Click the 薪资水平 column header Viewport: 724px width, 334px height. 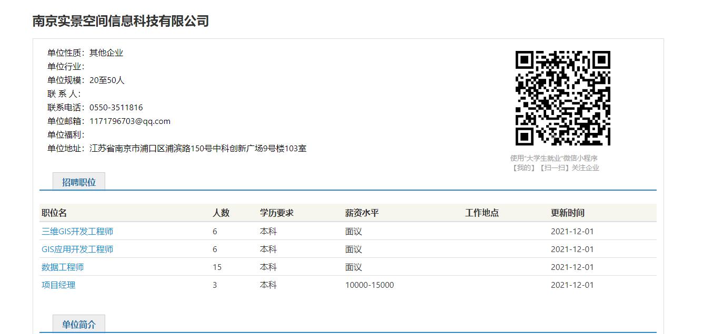click(362, 213)
